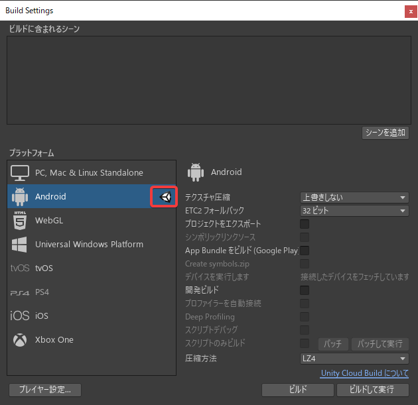
Task: Click the large Android icon in settings header
Action: (196, 172)
